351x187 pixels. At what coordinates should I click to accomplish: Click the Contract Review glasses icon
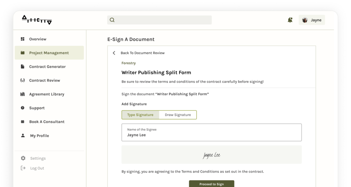point(23,80)
